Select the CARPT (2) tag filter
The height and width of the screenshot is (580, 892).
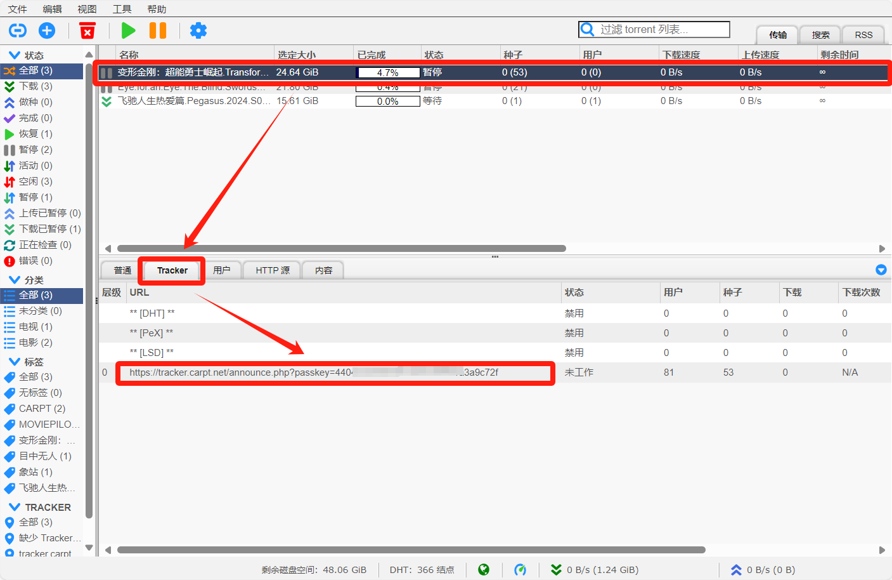pos(42,409)
